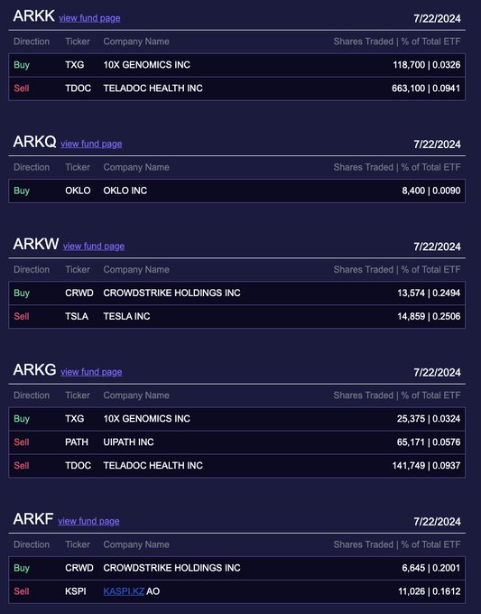The height and width of the screenshot is (614, 481).
Task: Select the ARKG TDOC Teladoc sell row
Action: (236, 466)
